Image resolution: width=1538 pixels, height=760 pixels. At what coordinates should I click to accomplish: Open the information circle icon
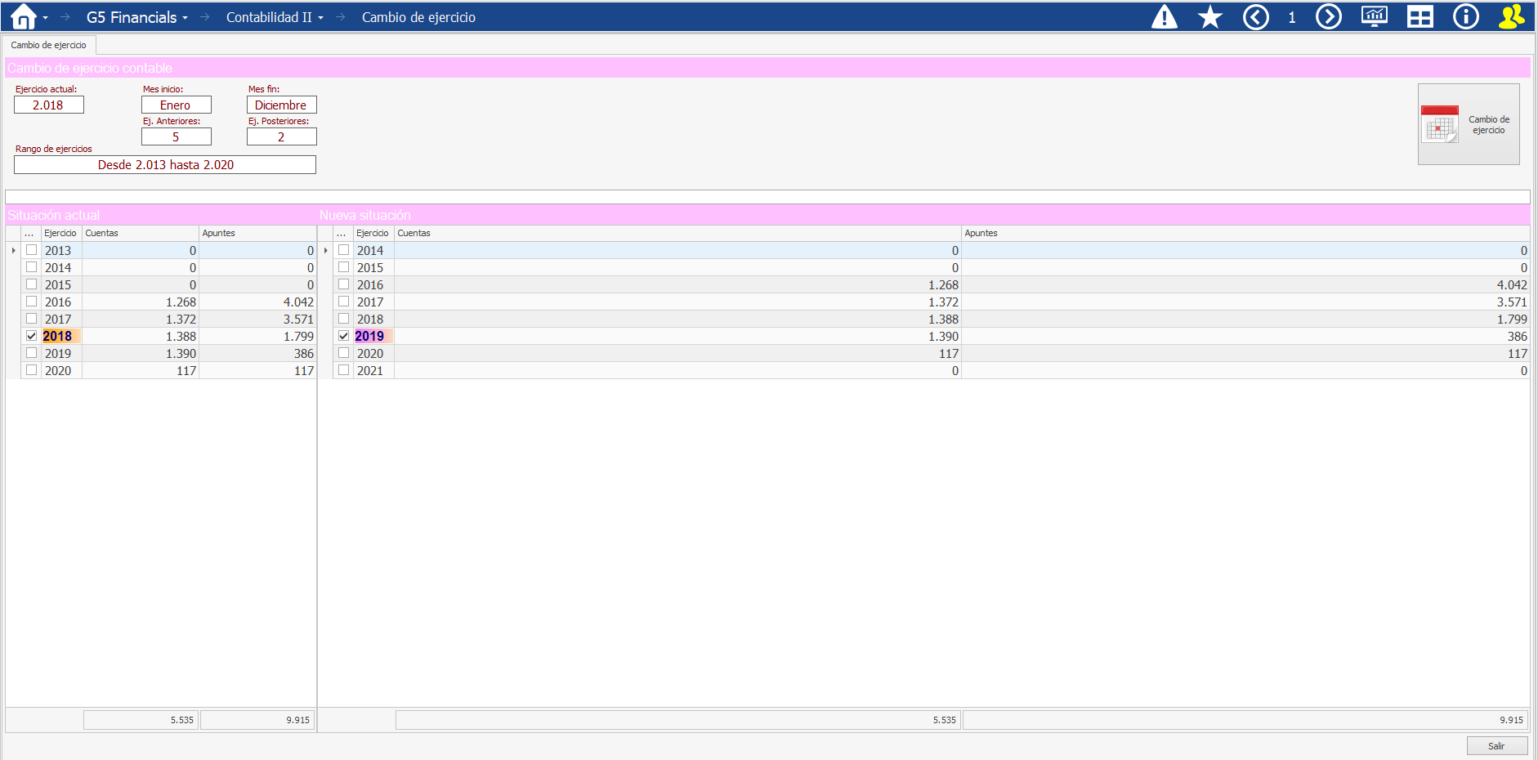point(1465,17)
